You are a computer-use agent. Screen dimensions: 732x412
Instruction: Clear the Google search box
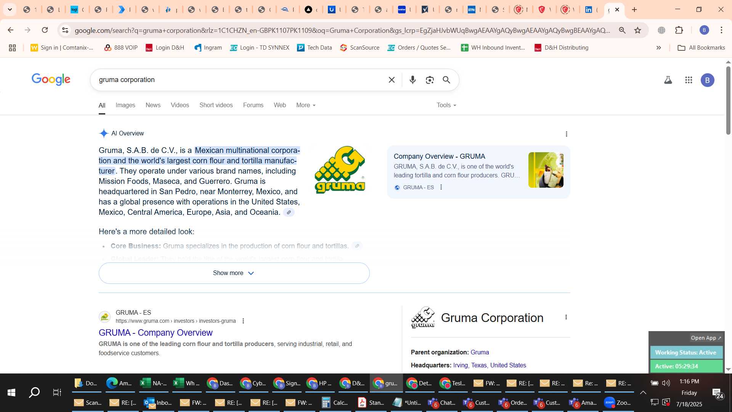point(392,80)
